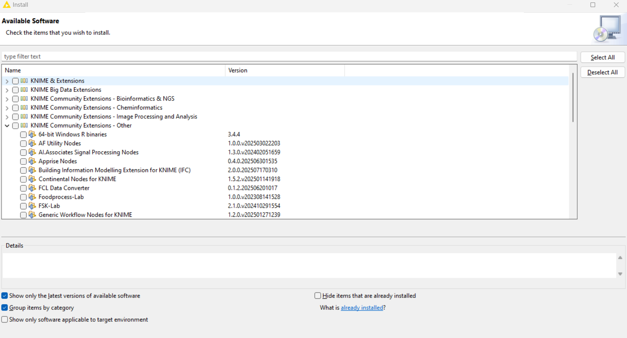Click the Foodprocess-Lab feature icon
627x338 pixels.
coord(32,197)
